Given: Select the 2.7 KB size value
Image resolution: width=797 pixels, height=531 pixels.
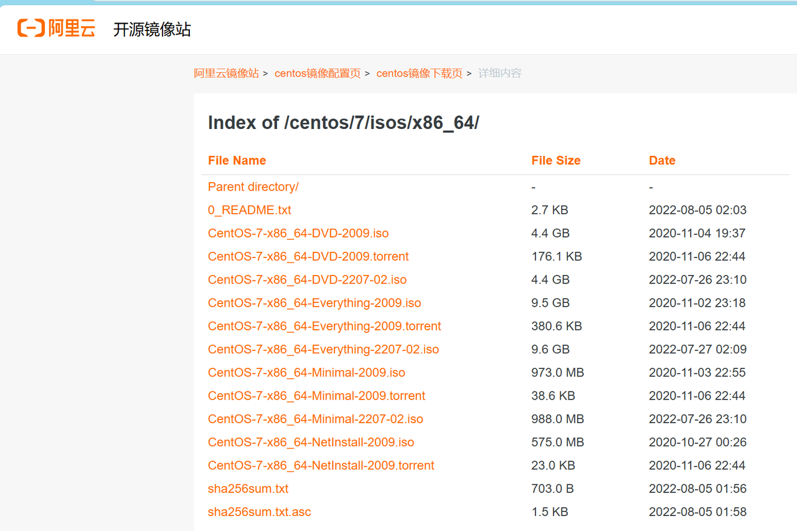Looking at the screenshot, I should 550,210.
